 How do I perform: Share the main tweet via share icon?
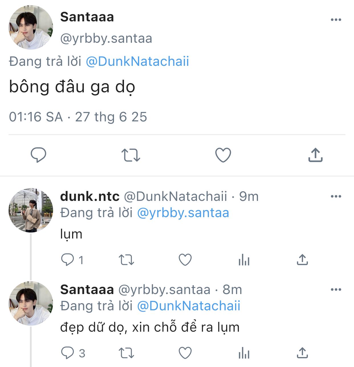[x=315, y=155]
